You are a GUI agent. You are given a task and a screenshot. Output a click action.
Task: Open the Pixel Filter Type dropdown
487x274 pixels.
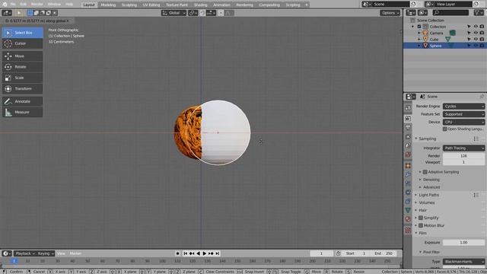coord(463,262)
